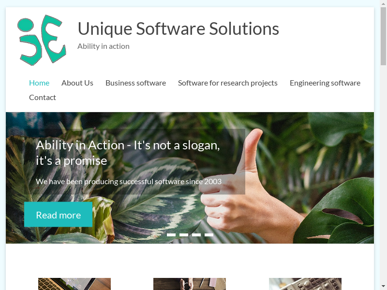Select the first slider indicator dash
Viewport: 387px width, 290px height.
171,235
